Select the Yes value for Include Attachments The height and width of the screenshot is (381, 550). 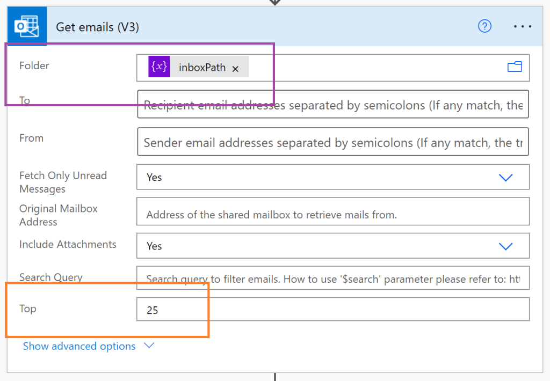tap(154, 246)
